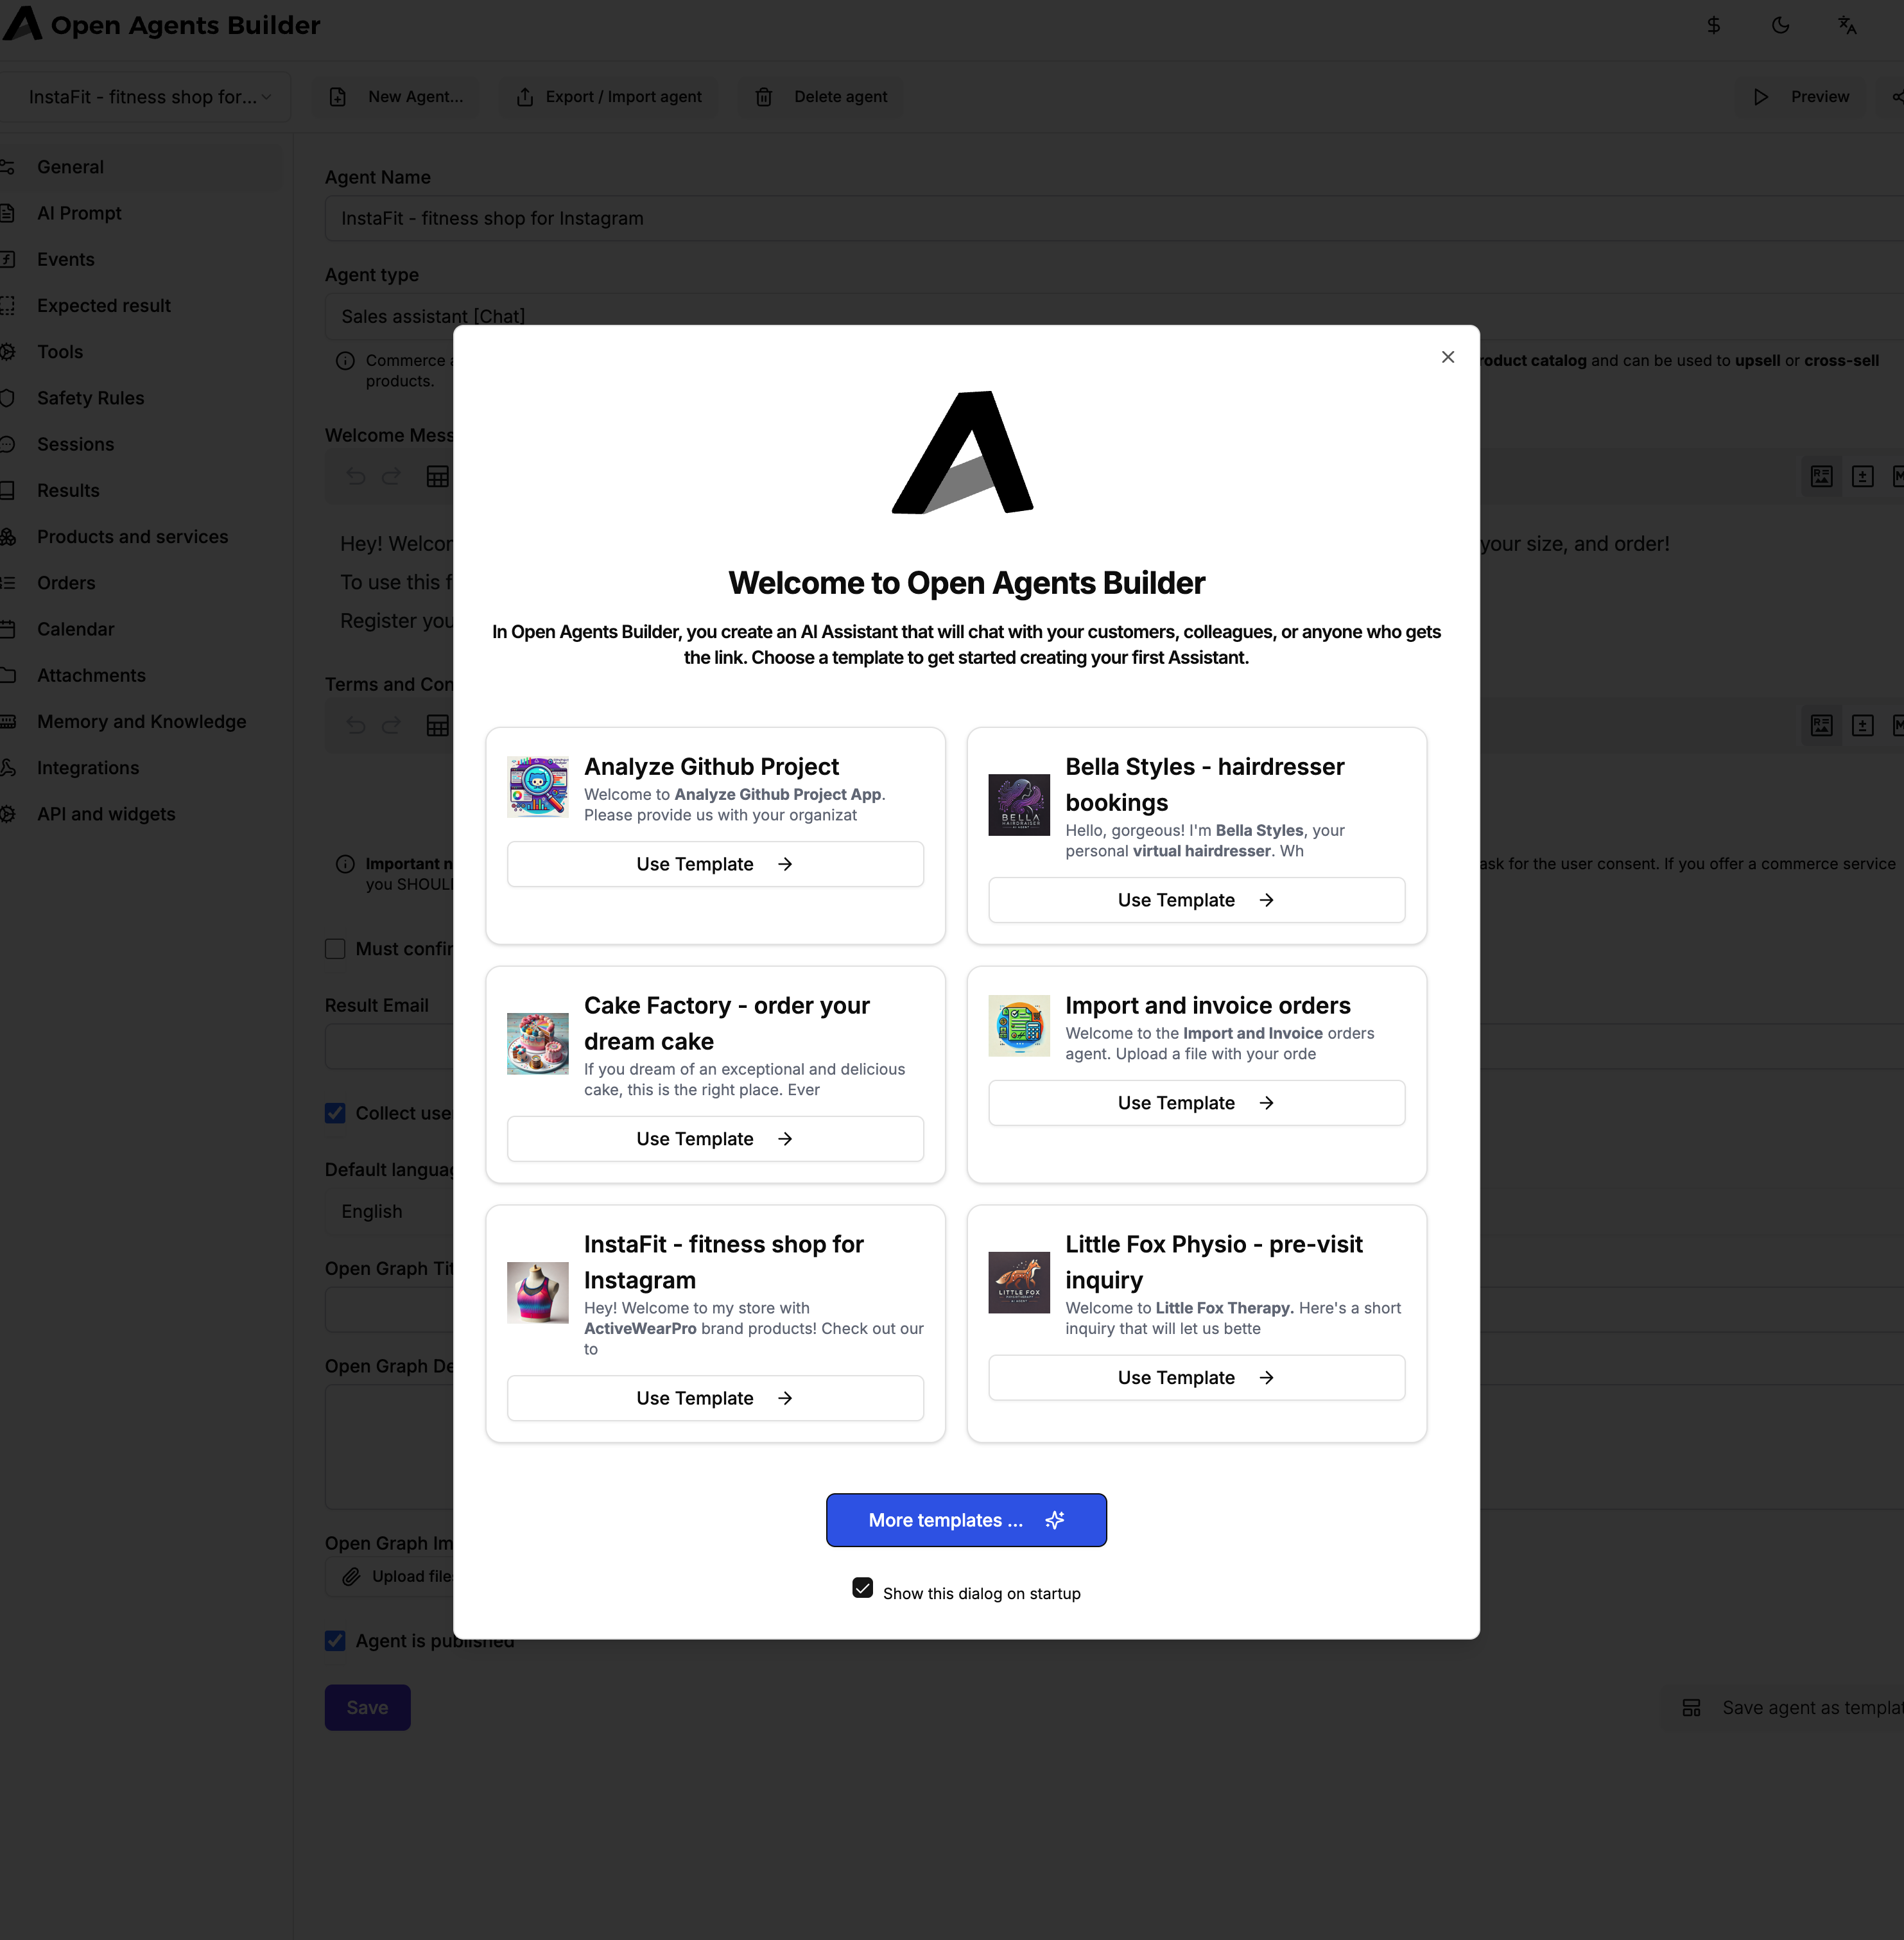Go to Events in the sidebar

point(66,259)
